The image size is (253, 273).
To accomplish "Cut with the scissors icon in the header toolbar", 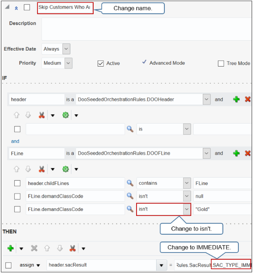I will point(42,115).
